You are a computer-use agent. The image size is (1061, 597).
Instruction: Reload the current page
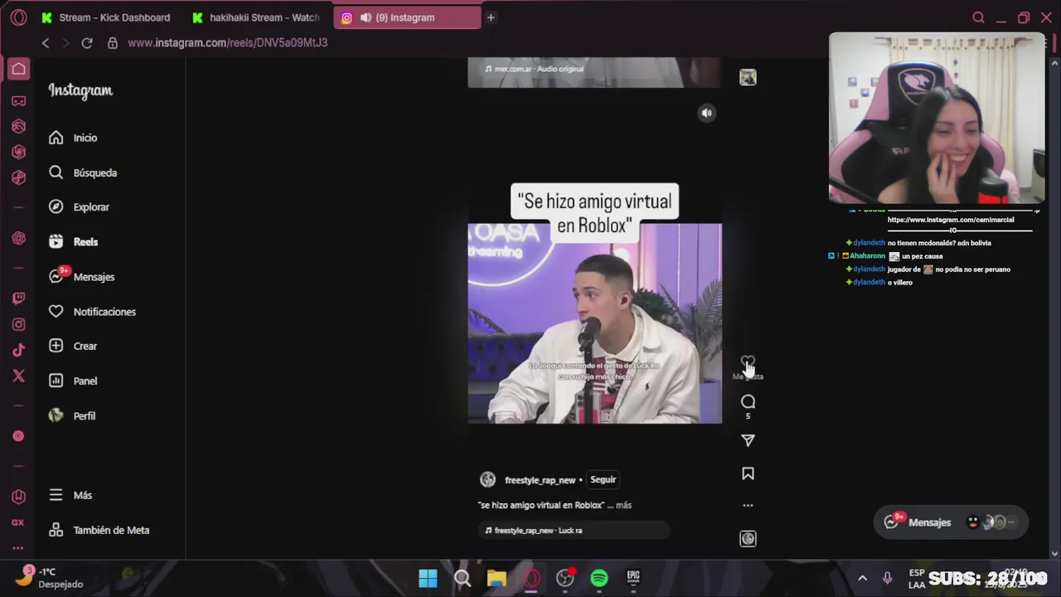coord(86,43)
